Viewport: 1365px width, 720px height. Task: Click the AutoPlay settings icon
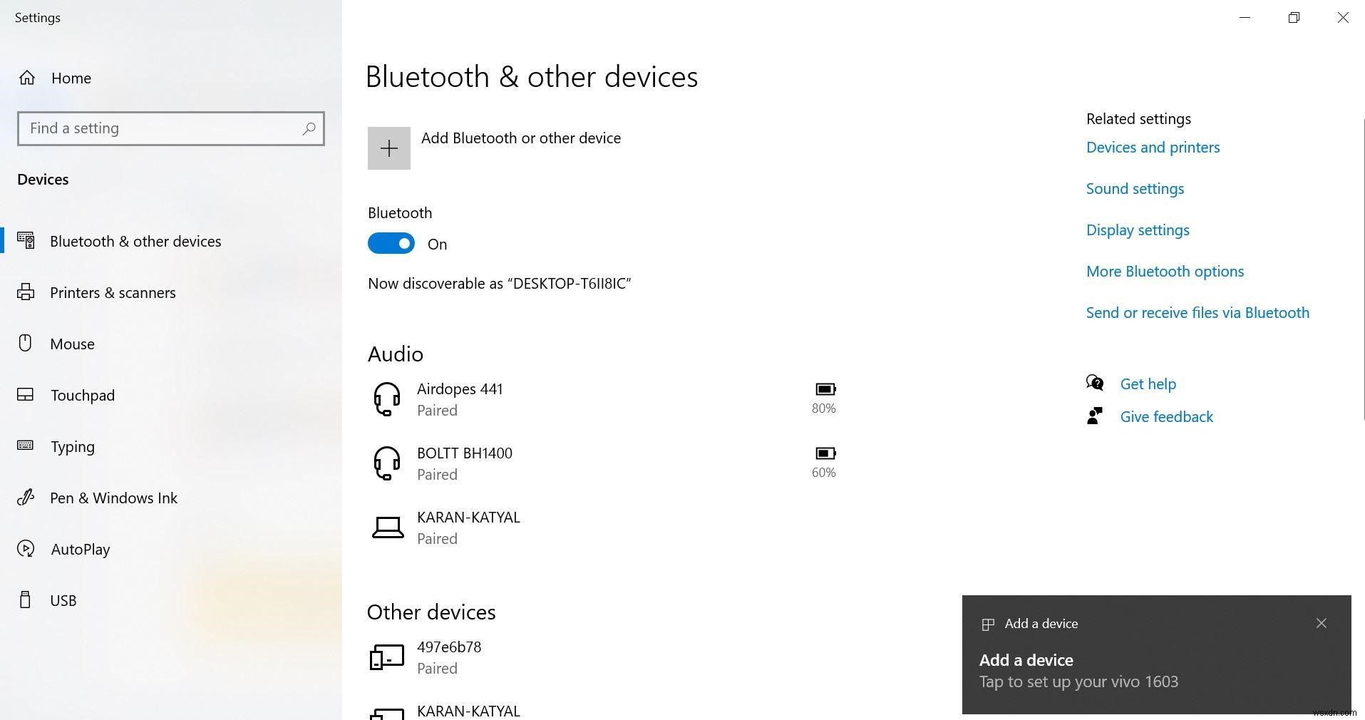pyautogui.click(x=26, y=549)
